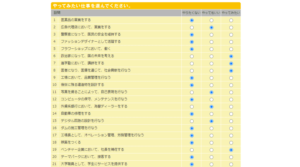The width and height of the screenshot is (300, 167).
Task: Select やりたくない for question 19 ベンチャー企業
Action: (x=192, y=150)
